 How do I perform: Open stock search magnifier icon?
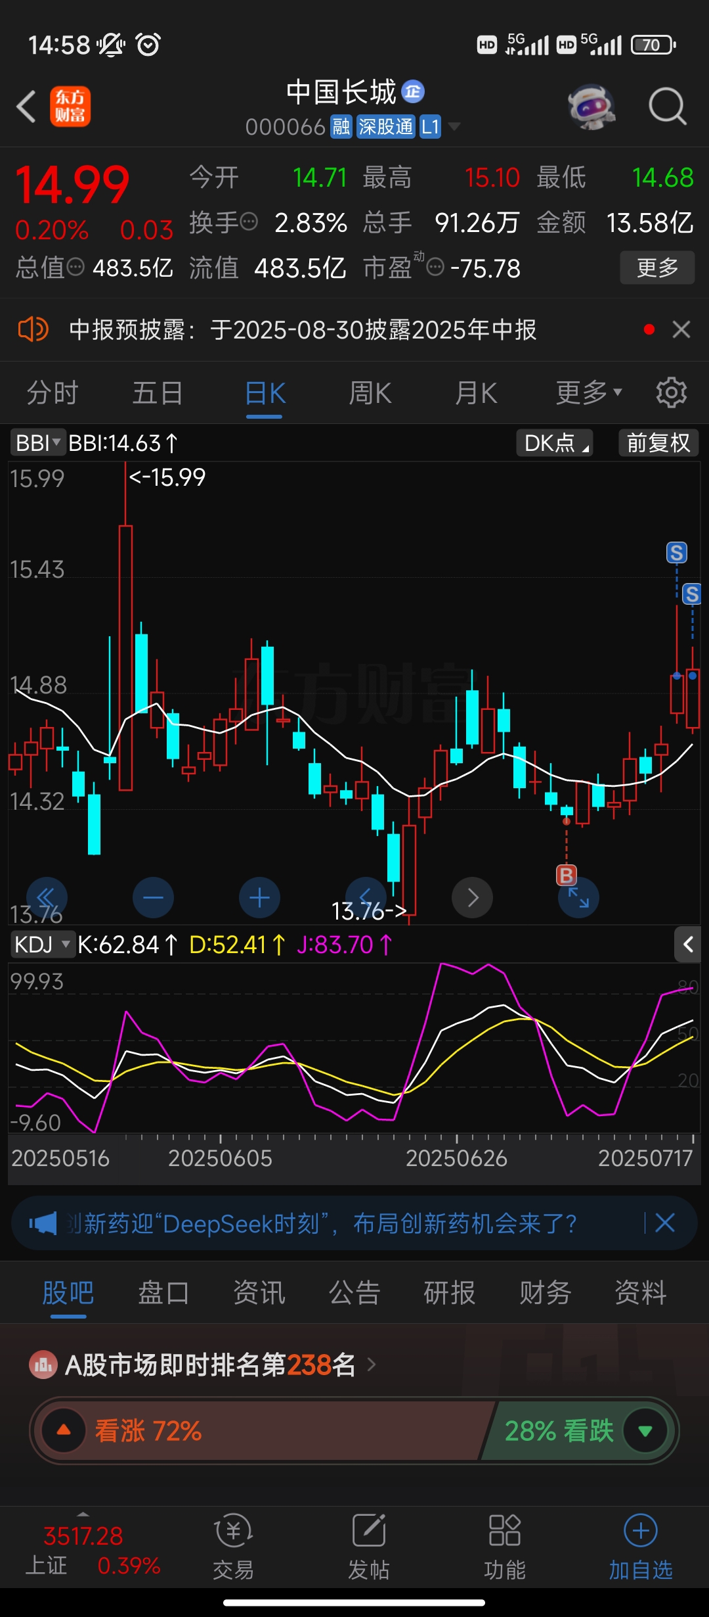click(667, 106)
